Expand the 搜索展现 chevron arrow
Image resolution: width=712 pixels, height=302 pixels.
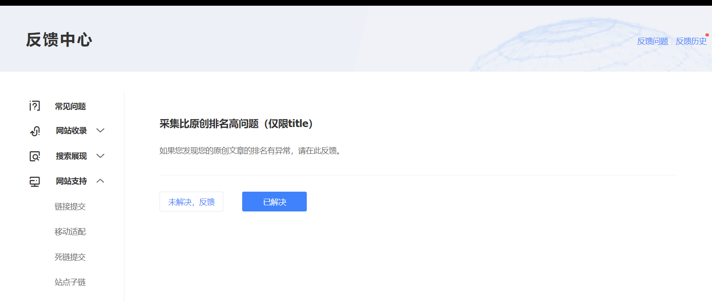click(x=100, y=156)
